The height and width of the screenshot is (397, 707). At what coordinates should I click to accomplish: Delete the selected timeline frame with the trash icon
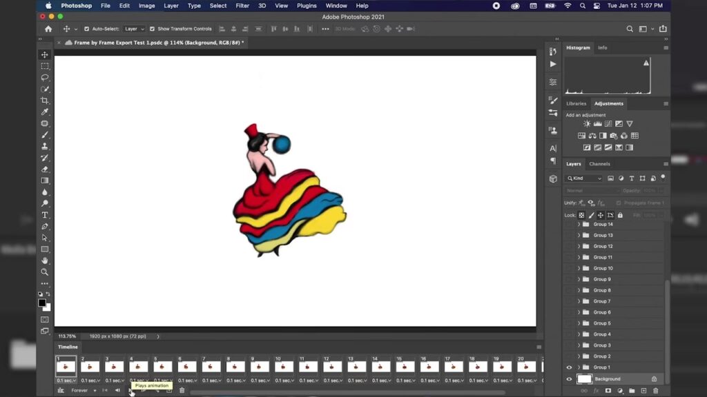182,390
